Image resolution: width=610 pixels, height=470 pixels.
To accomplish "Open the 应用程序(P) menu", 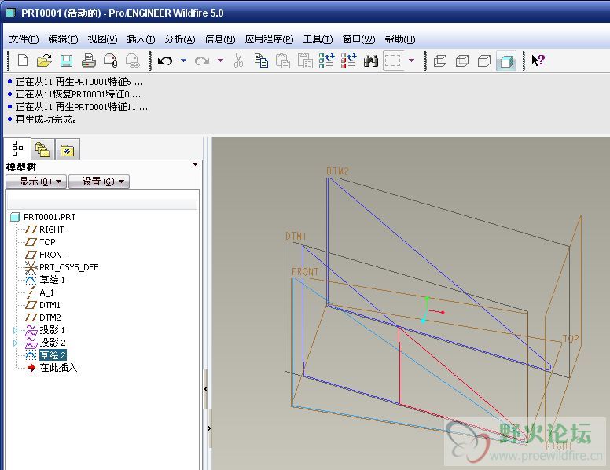I will pyautogui.click(x=269, y=39).
